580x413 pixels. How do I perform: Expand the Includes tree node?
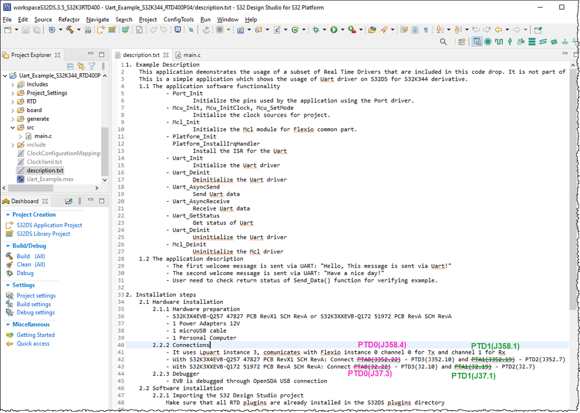point(13,84)
